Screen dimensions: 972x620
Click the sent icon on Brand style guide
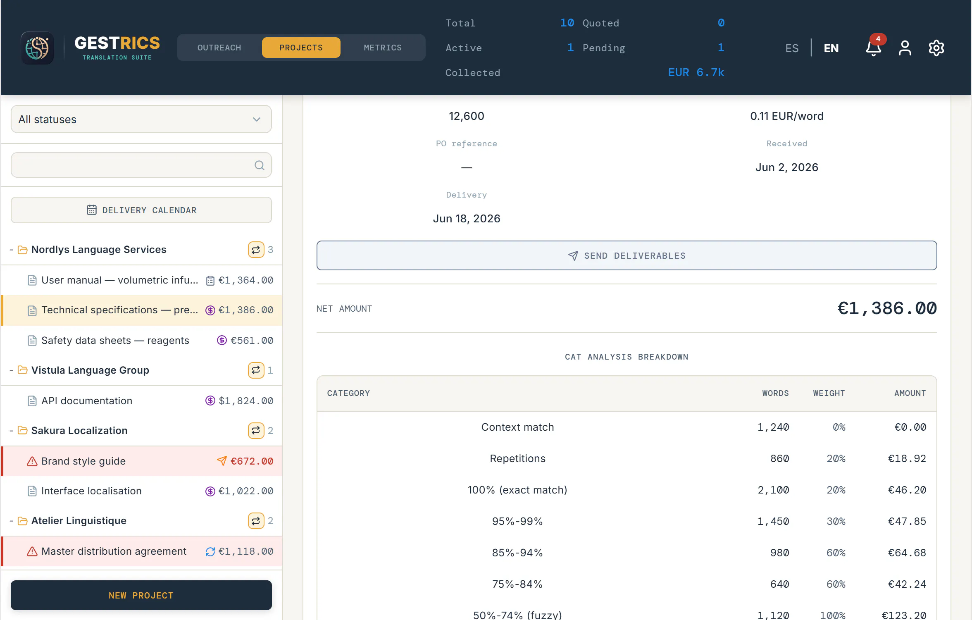pyautogui.click(x=222, y=461)
